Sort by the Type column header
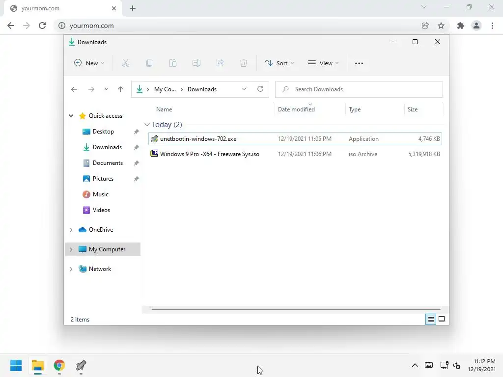503x377 pixels. (x=355, y=109)
